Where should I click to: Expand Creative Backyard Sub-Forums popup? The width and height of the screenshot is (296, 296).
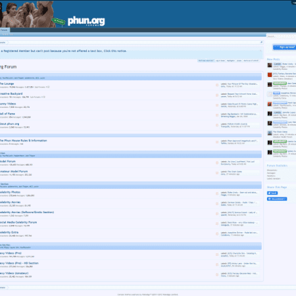37,97
